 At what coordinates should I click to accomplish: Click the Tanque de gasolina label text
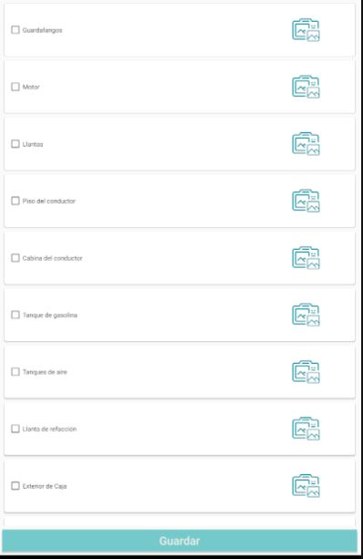point(50,316)
